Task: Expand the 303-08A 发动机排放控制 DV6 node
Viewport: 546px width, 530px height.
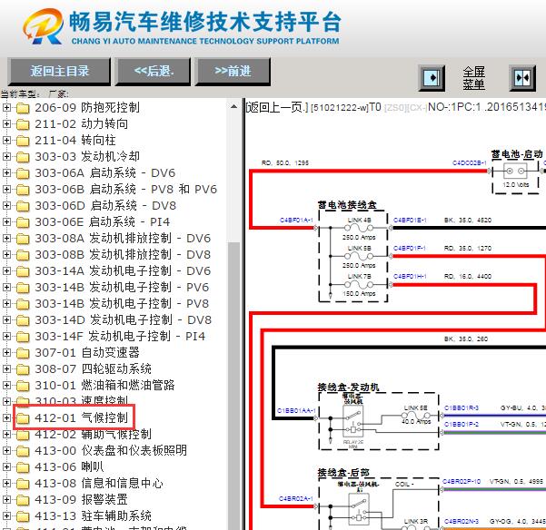Action: (x=6, y=239)
